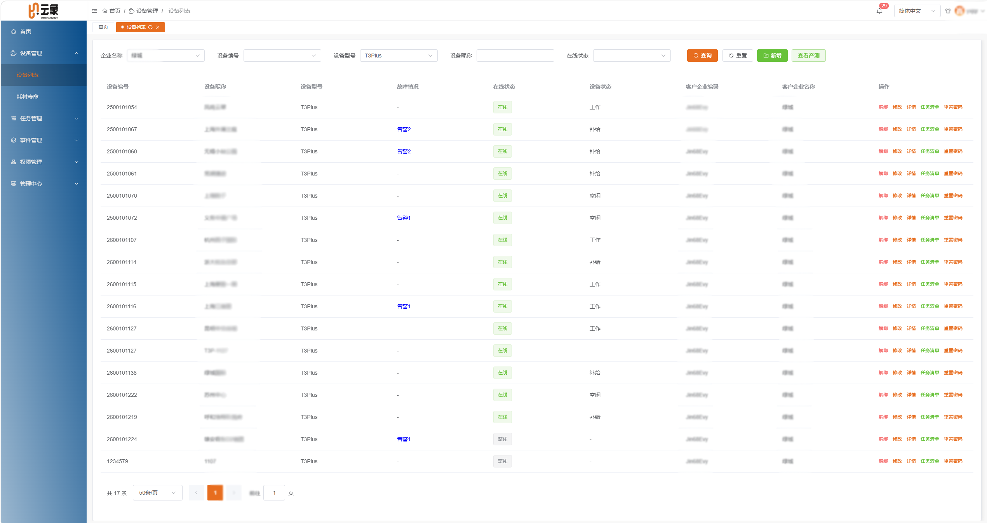Screen dimensions: 987x523
Task: Select page 1 in pagination
Action: pos(215,493)
